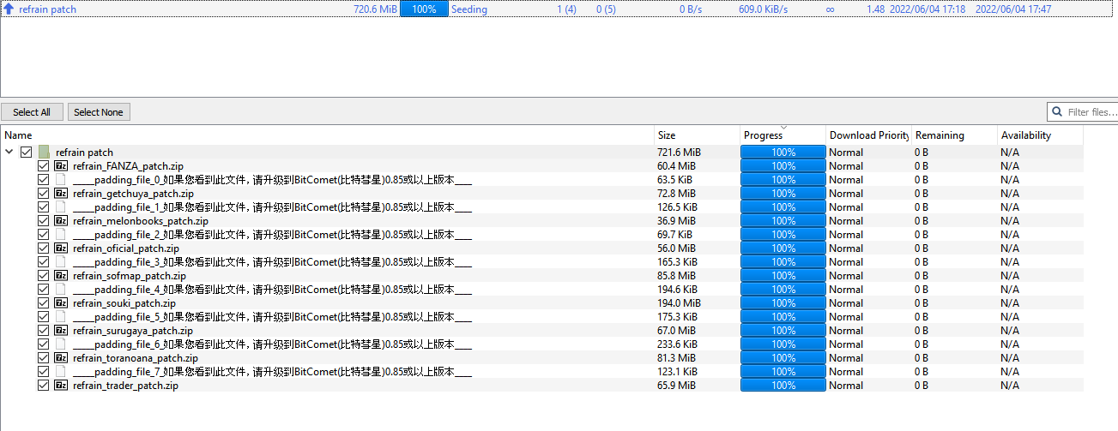Screen dimensions: 1118x431
Task: Click blank file icon of padding_file_4
Action: [x=61, y=290]
